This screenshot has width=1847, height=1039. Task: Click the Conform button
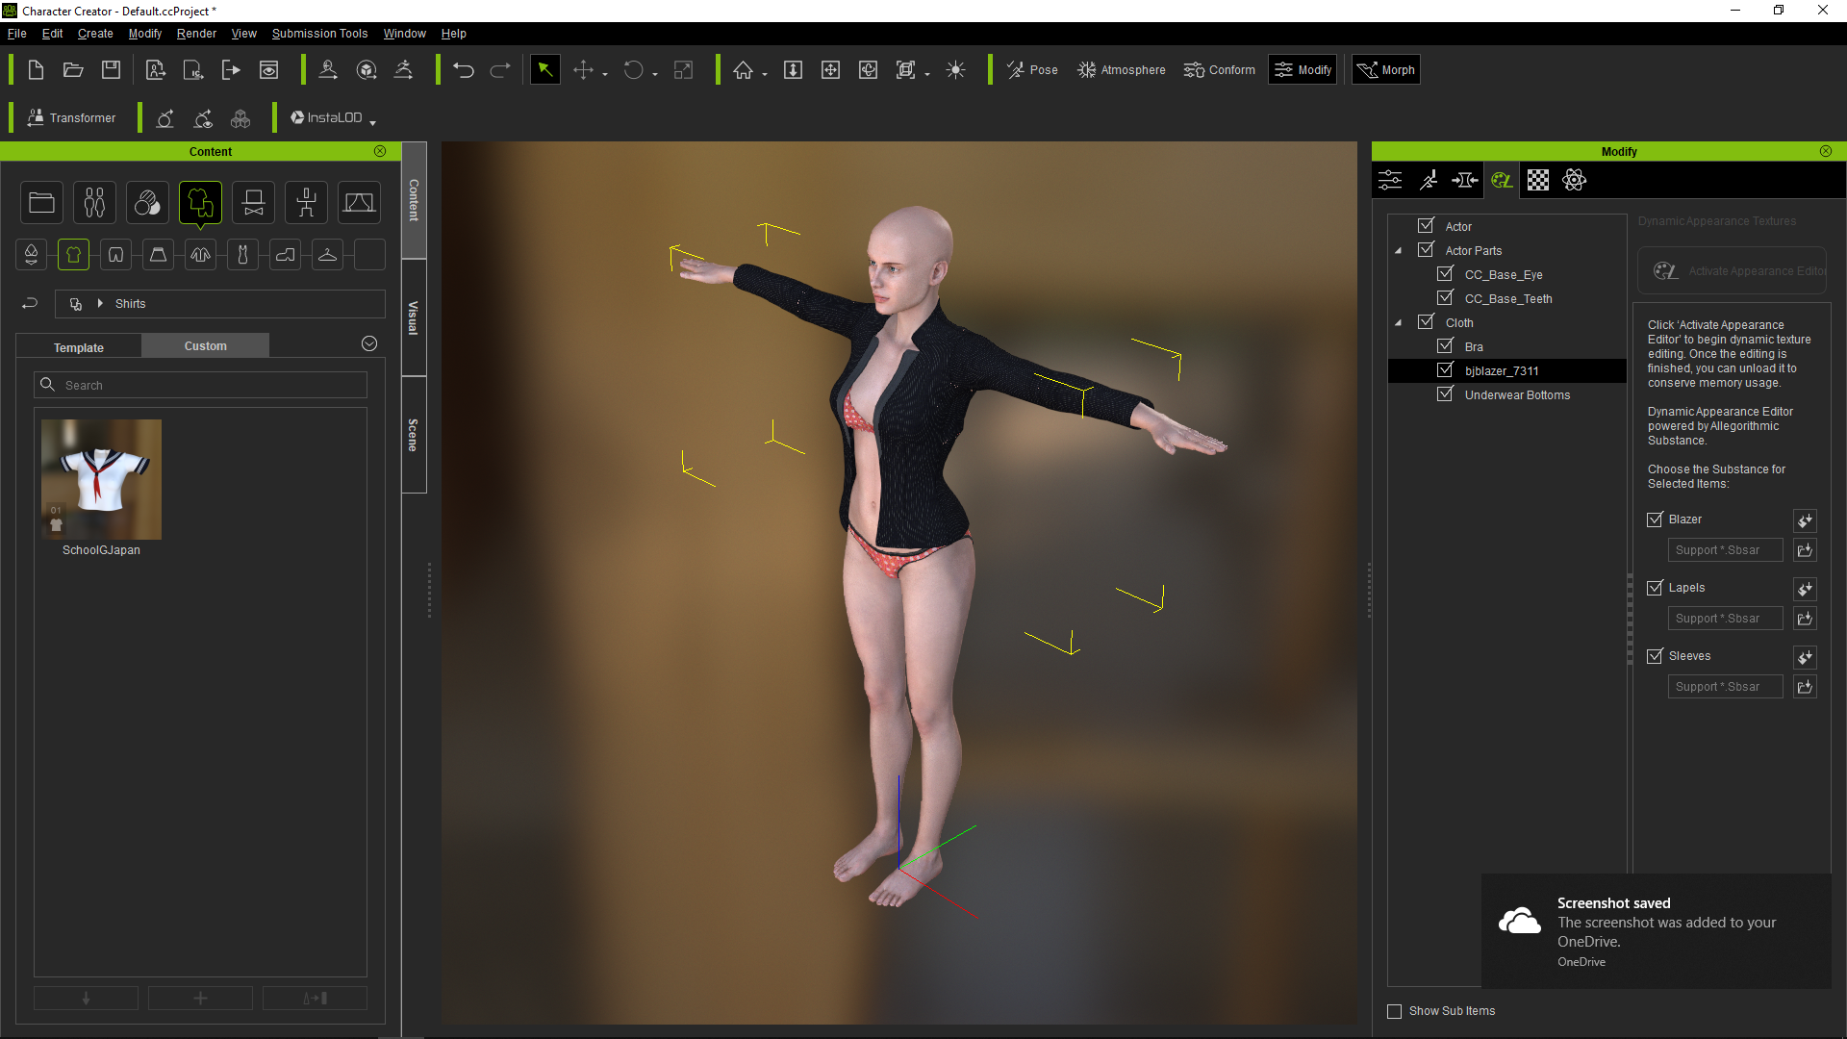pyautogui.click(x=1220, y=70)
